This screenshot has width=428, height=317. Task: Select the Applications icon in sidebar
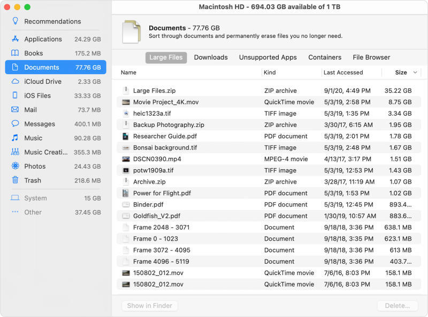(15, 39)
